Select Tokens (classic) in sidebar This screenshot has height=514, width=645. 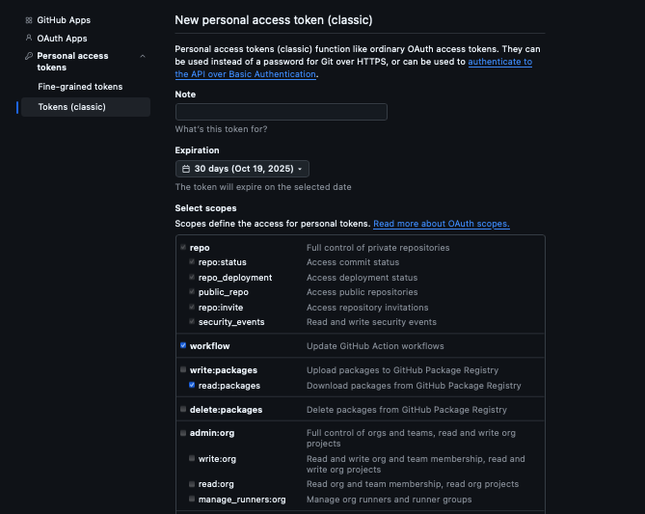click(x=71, y=107)
